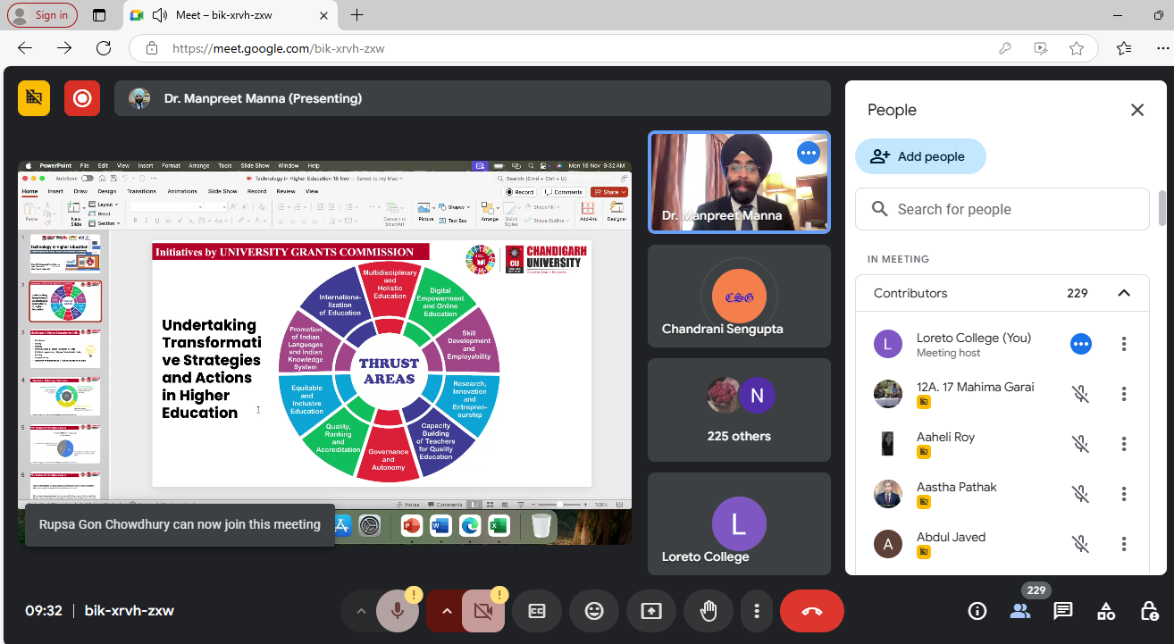1174x644 pixels.
Task: Open chat with everyone icon
Action: (x=1062, y=611)
